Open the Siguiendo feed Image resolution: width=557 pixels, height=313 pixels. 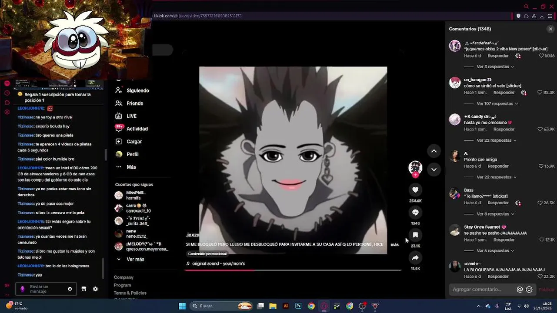[x=133, y=91]
